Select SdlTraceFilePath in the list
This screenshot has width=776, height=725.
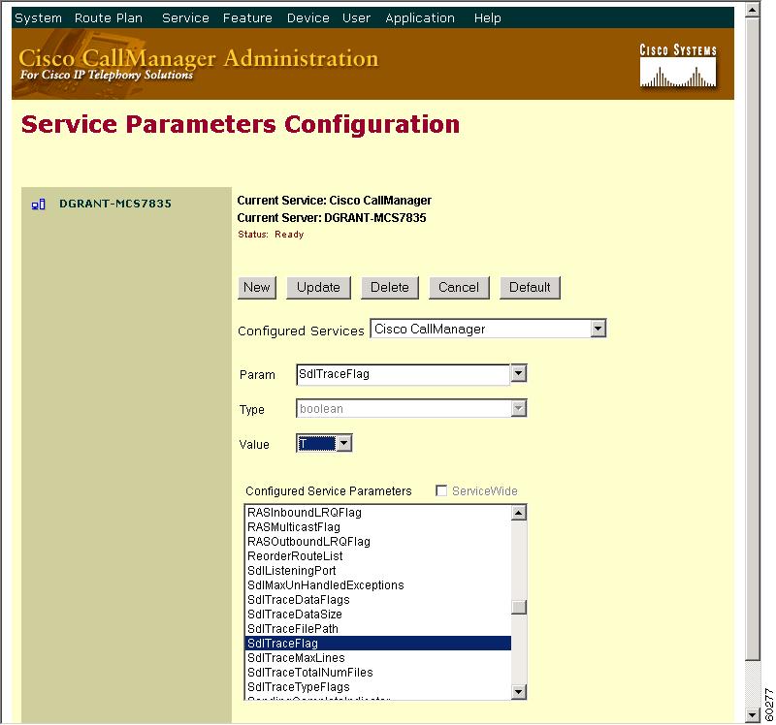[378, 629]
